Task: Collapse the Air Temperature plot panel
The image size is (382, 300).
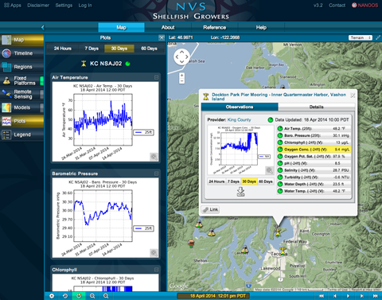Action: (x=156, y=77)
